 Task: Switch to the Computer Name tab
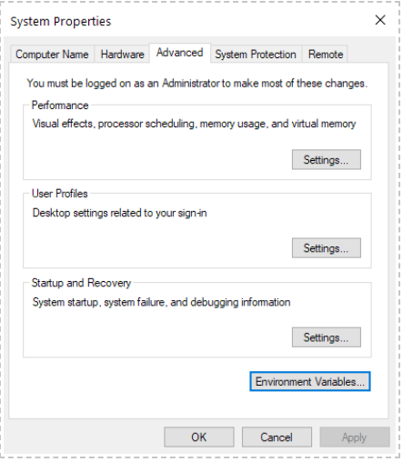52,55
